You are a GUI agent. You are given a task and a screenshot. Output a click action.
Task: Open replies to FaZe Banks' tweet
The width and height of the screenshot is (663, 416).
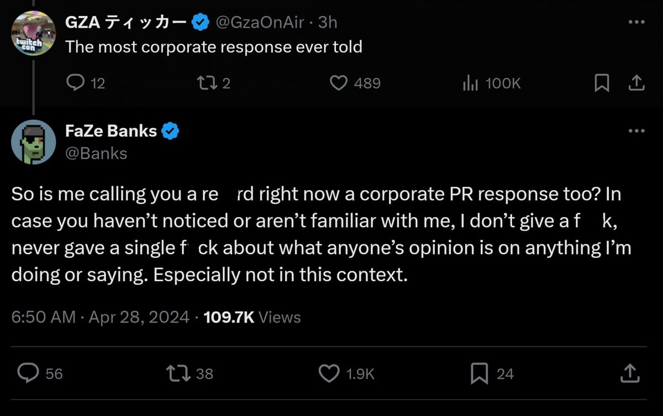click(27, 373)
